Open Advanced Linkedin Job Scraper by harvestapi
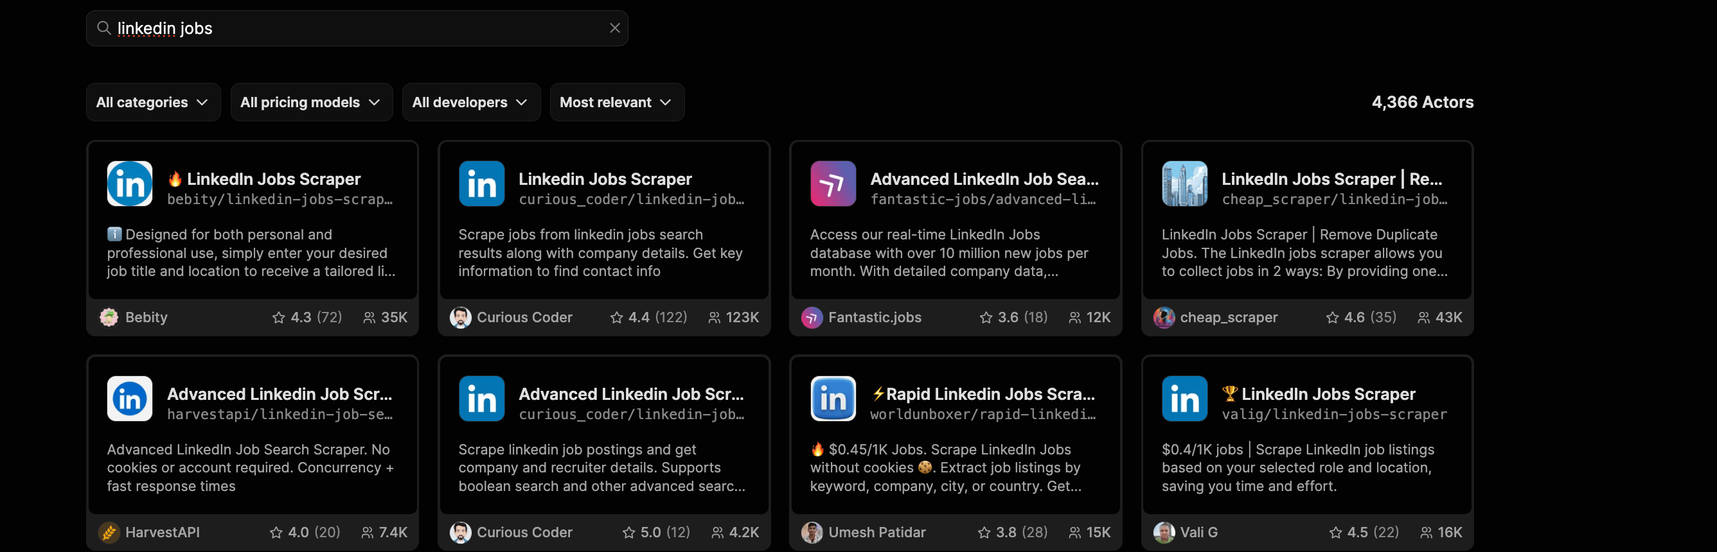Screen dimensions: 1717x552 (280, 393)
